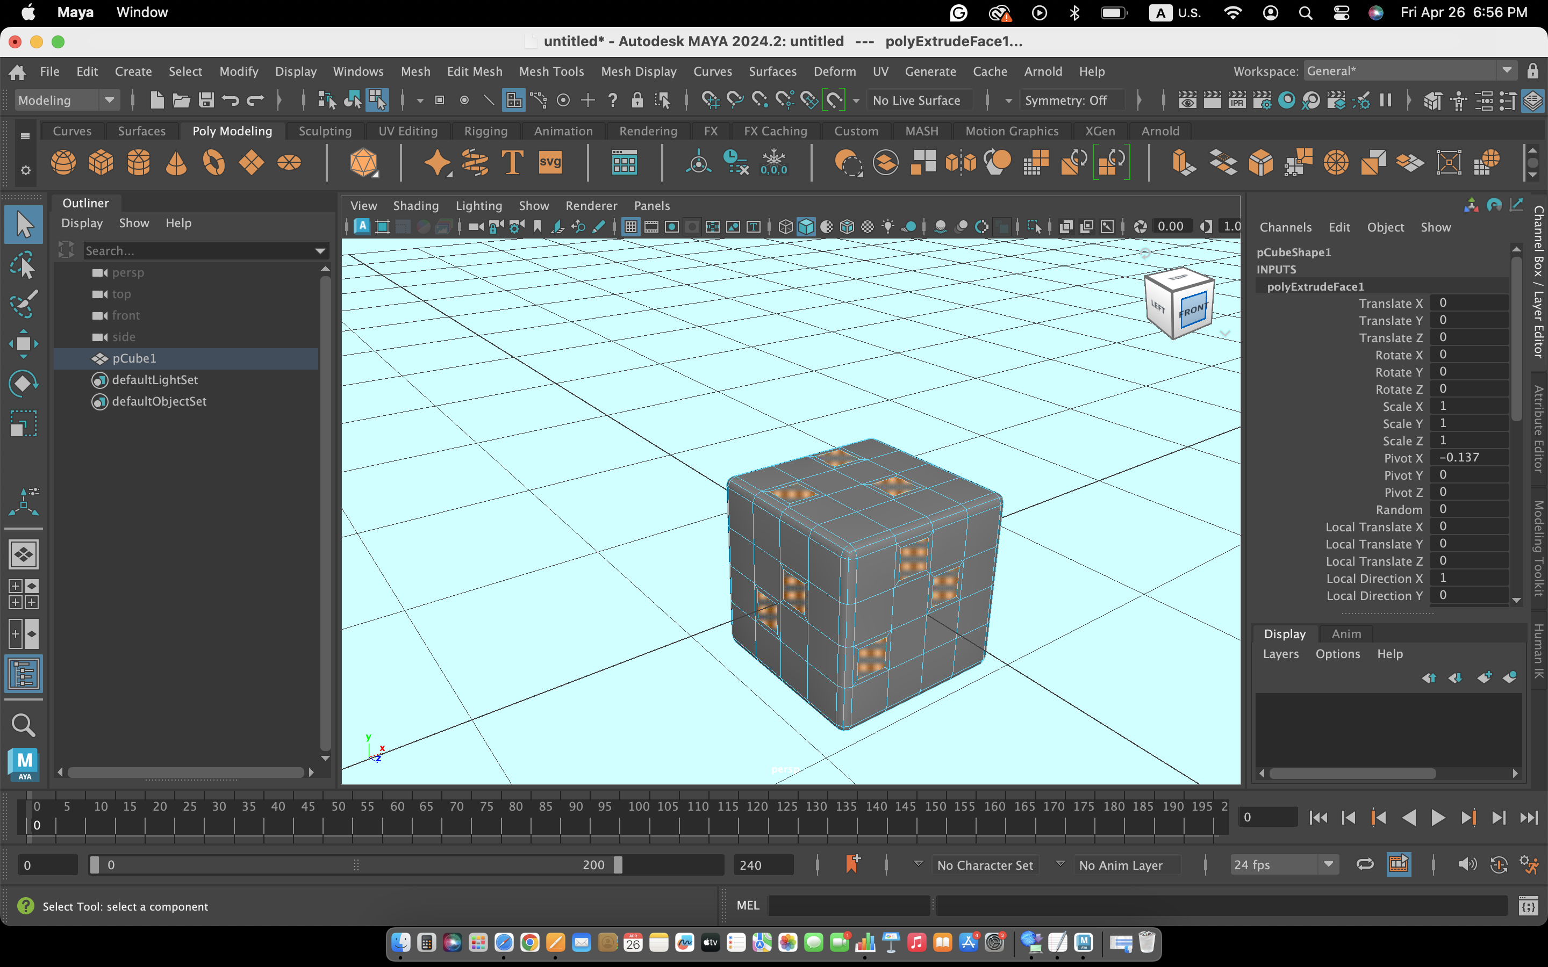1548x967 pixels.
Task: Select the polygon sphere shelf icon
Action: [63, 162]
